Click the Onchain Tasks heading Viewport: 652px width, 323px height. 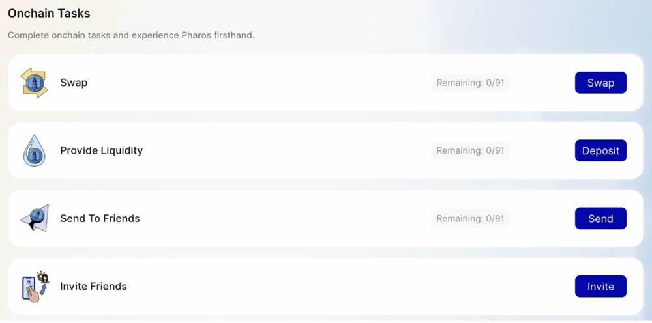[x=49, y=13]
